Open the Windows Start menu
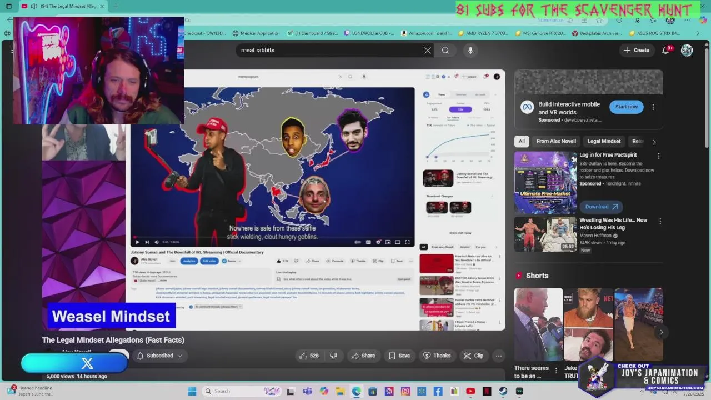 pyautogui.click(x=192, y=391)
